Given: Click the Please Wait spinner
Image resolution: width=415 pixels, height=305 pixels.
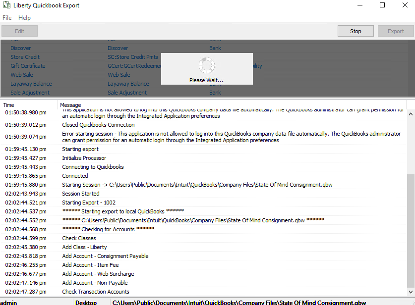Looking at the screenshot, I should (x=207, y=65).
